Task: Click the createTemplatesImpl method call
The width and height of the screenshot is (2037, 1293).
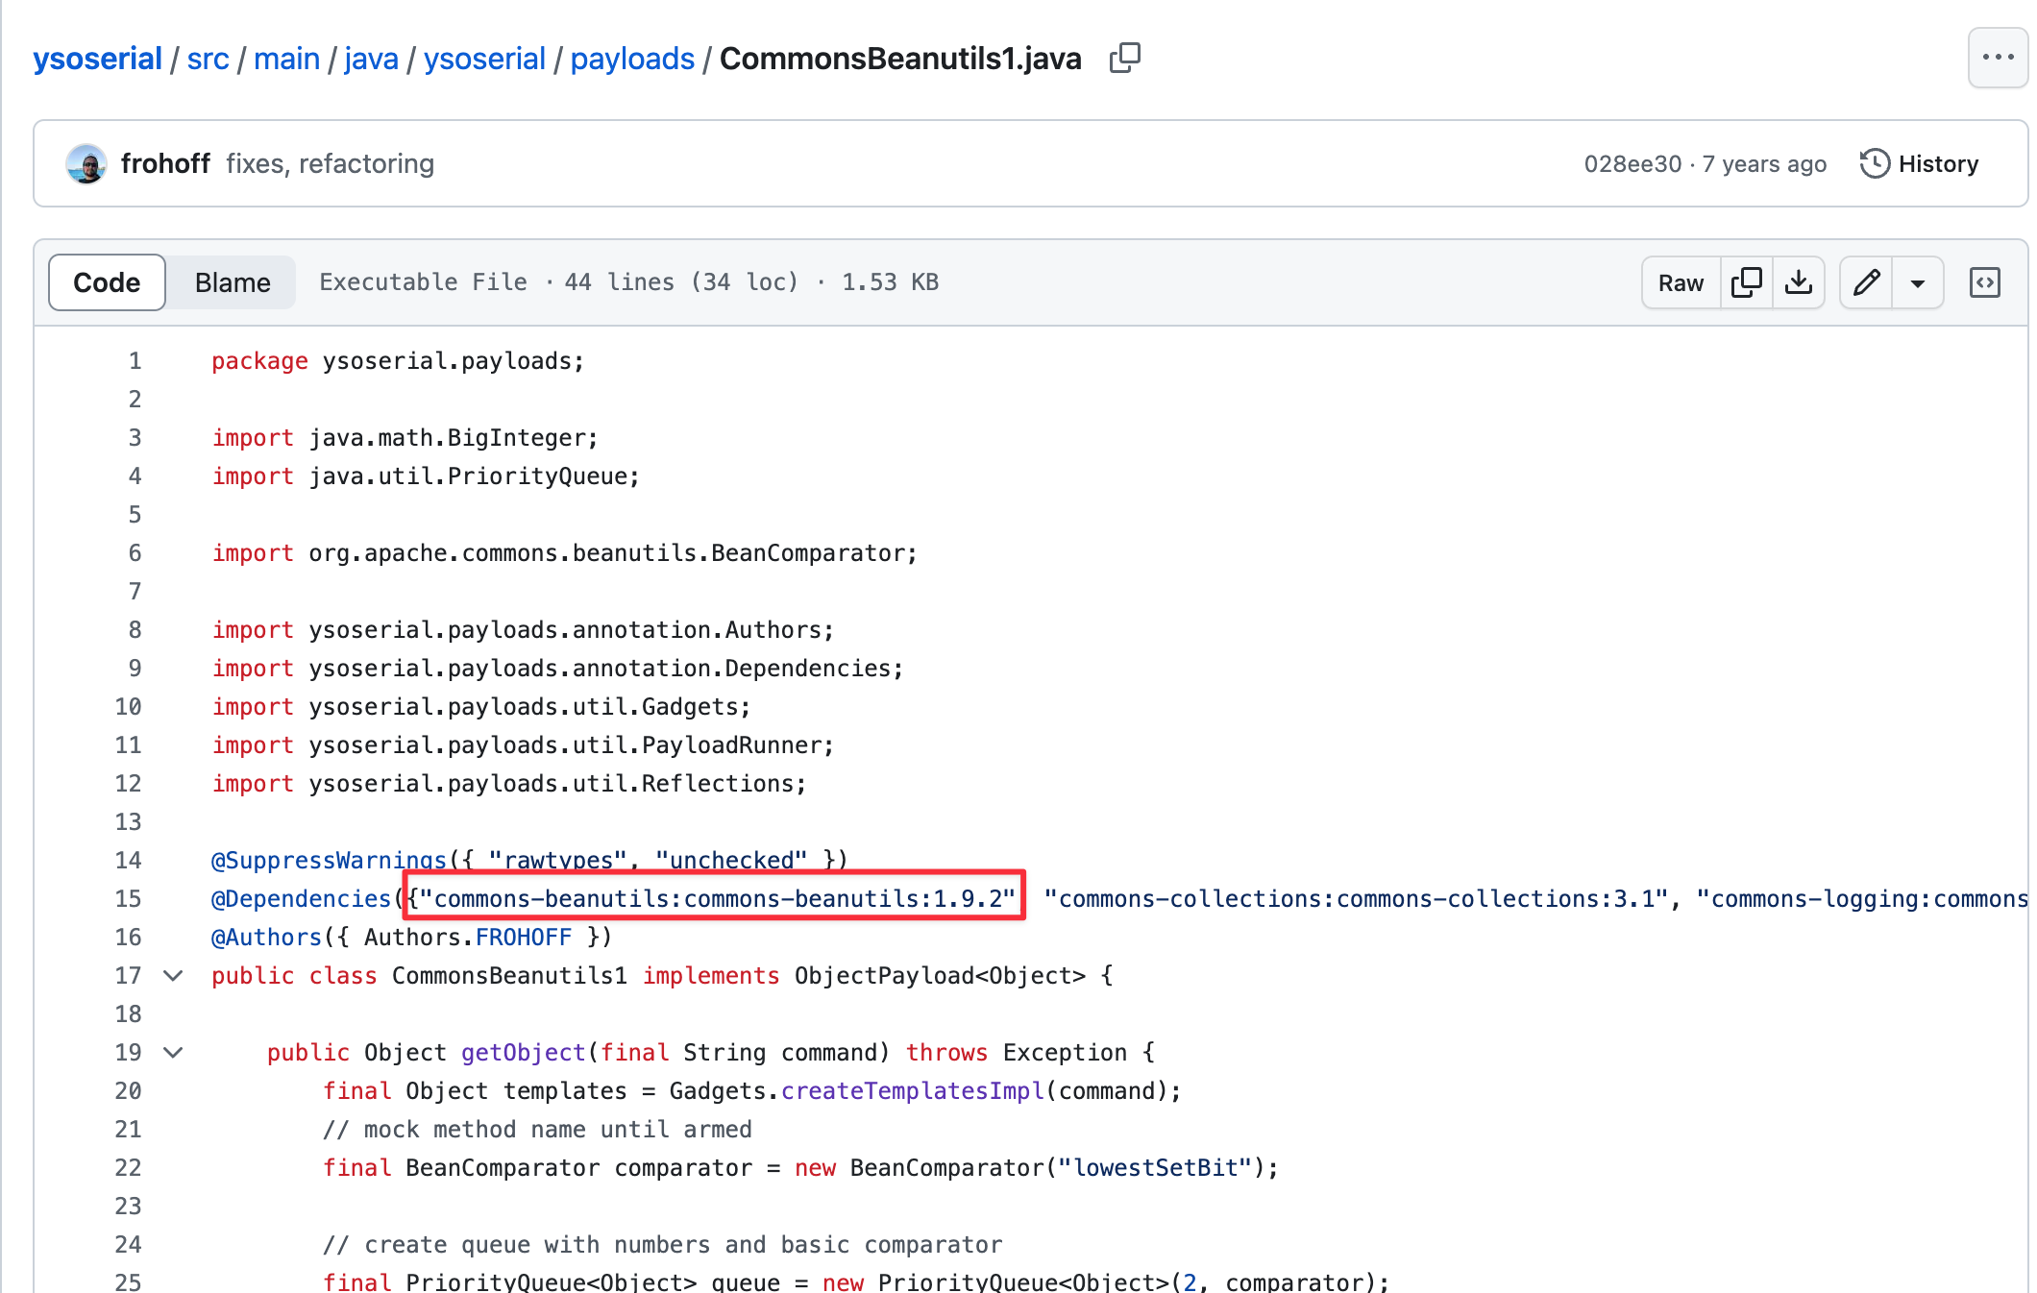Action: tap(912, 1091)
